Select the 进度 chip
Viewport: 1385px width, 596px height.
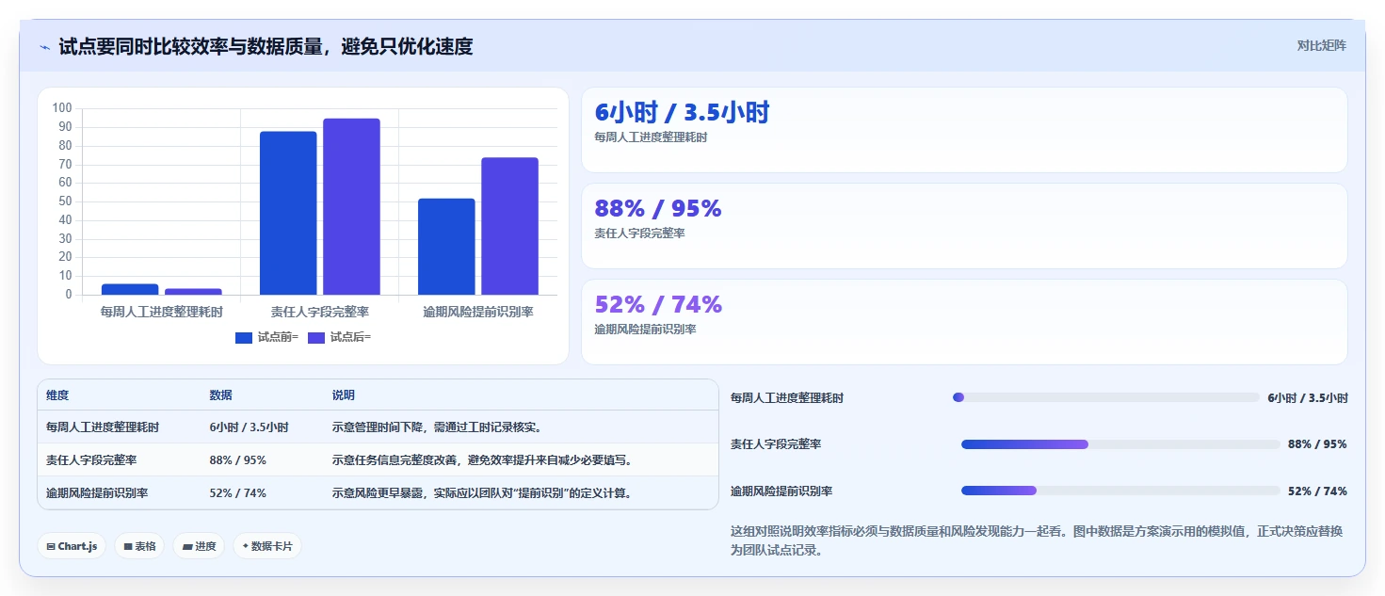click(x=199, y=546)
